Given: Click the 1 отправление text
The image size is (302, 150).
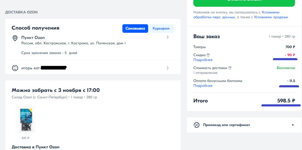Looking at the screenshot, I should tap(205, 73).
